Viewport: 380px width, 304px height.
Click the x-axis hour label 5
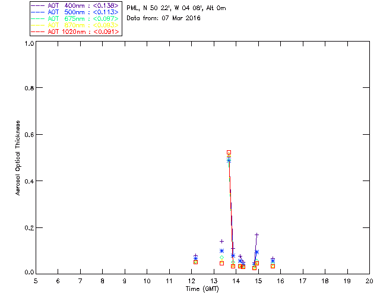36,281
